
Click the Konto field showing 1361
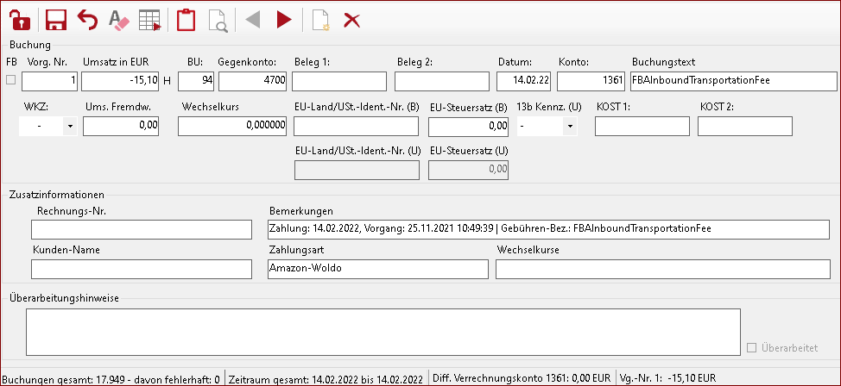point(591,81)
